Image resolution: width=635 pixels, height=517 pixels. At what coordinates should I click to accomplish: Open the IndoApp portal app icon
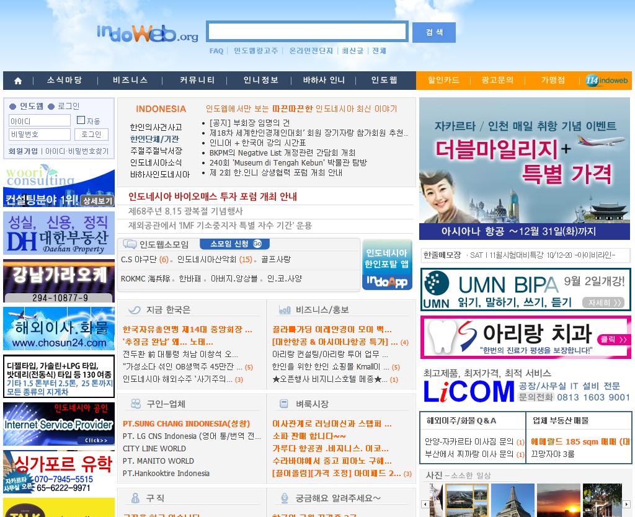(387, 264)
